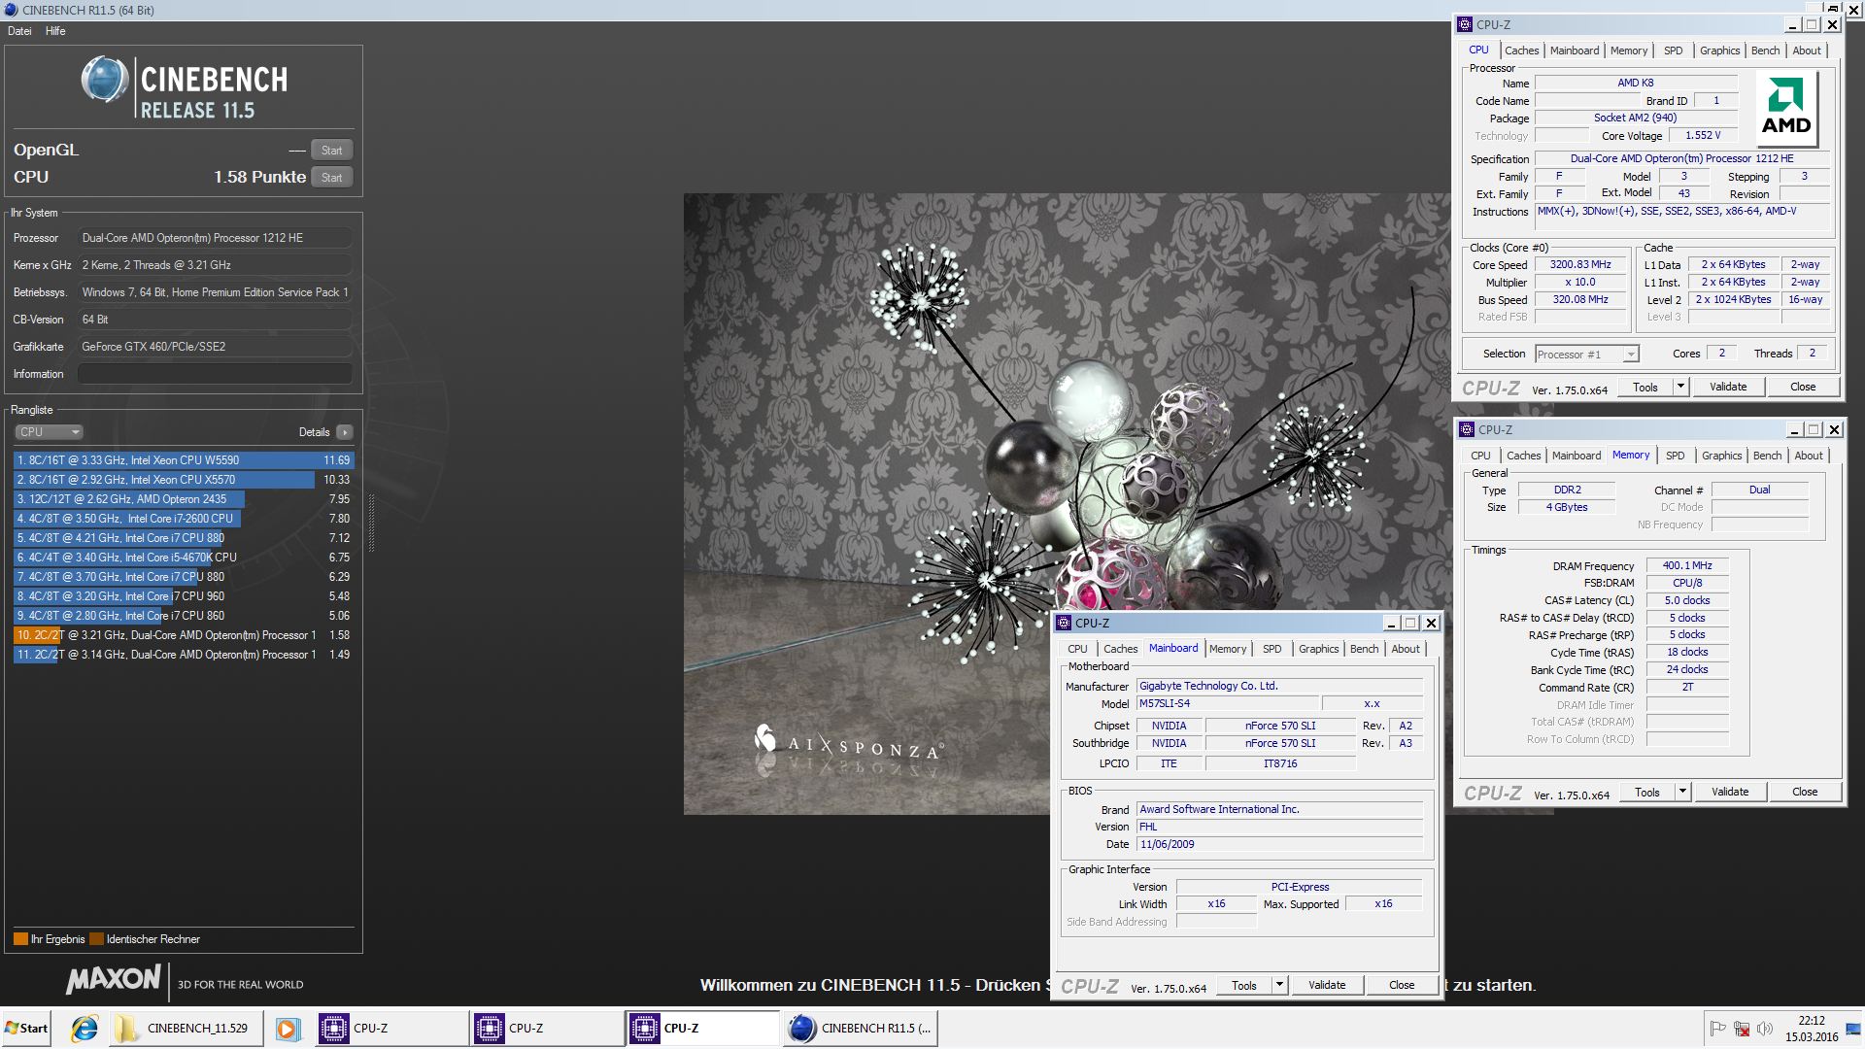This screenshot has height=1049, width=1865.
Task: Click Show desktop tray corner icon
Action: (x=1853, y=1029)
